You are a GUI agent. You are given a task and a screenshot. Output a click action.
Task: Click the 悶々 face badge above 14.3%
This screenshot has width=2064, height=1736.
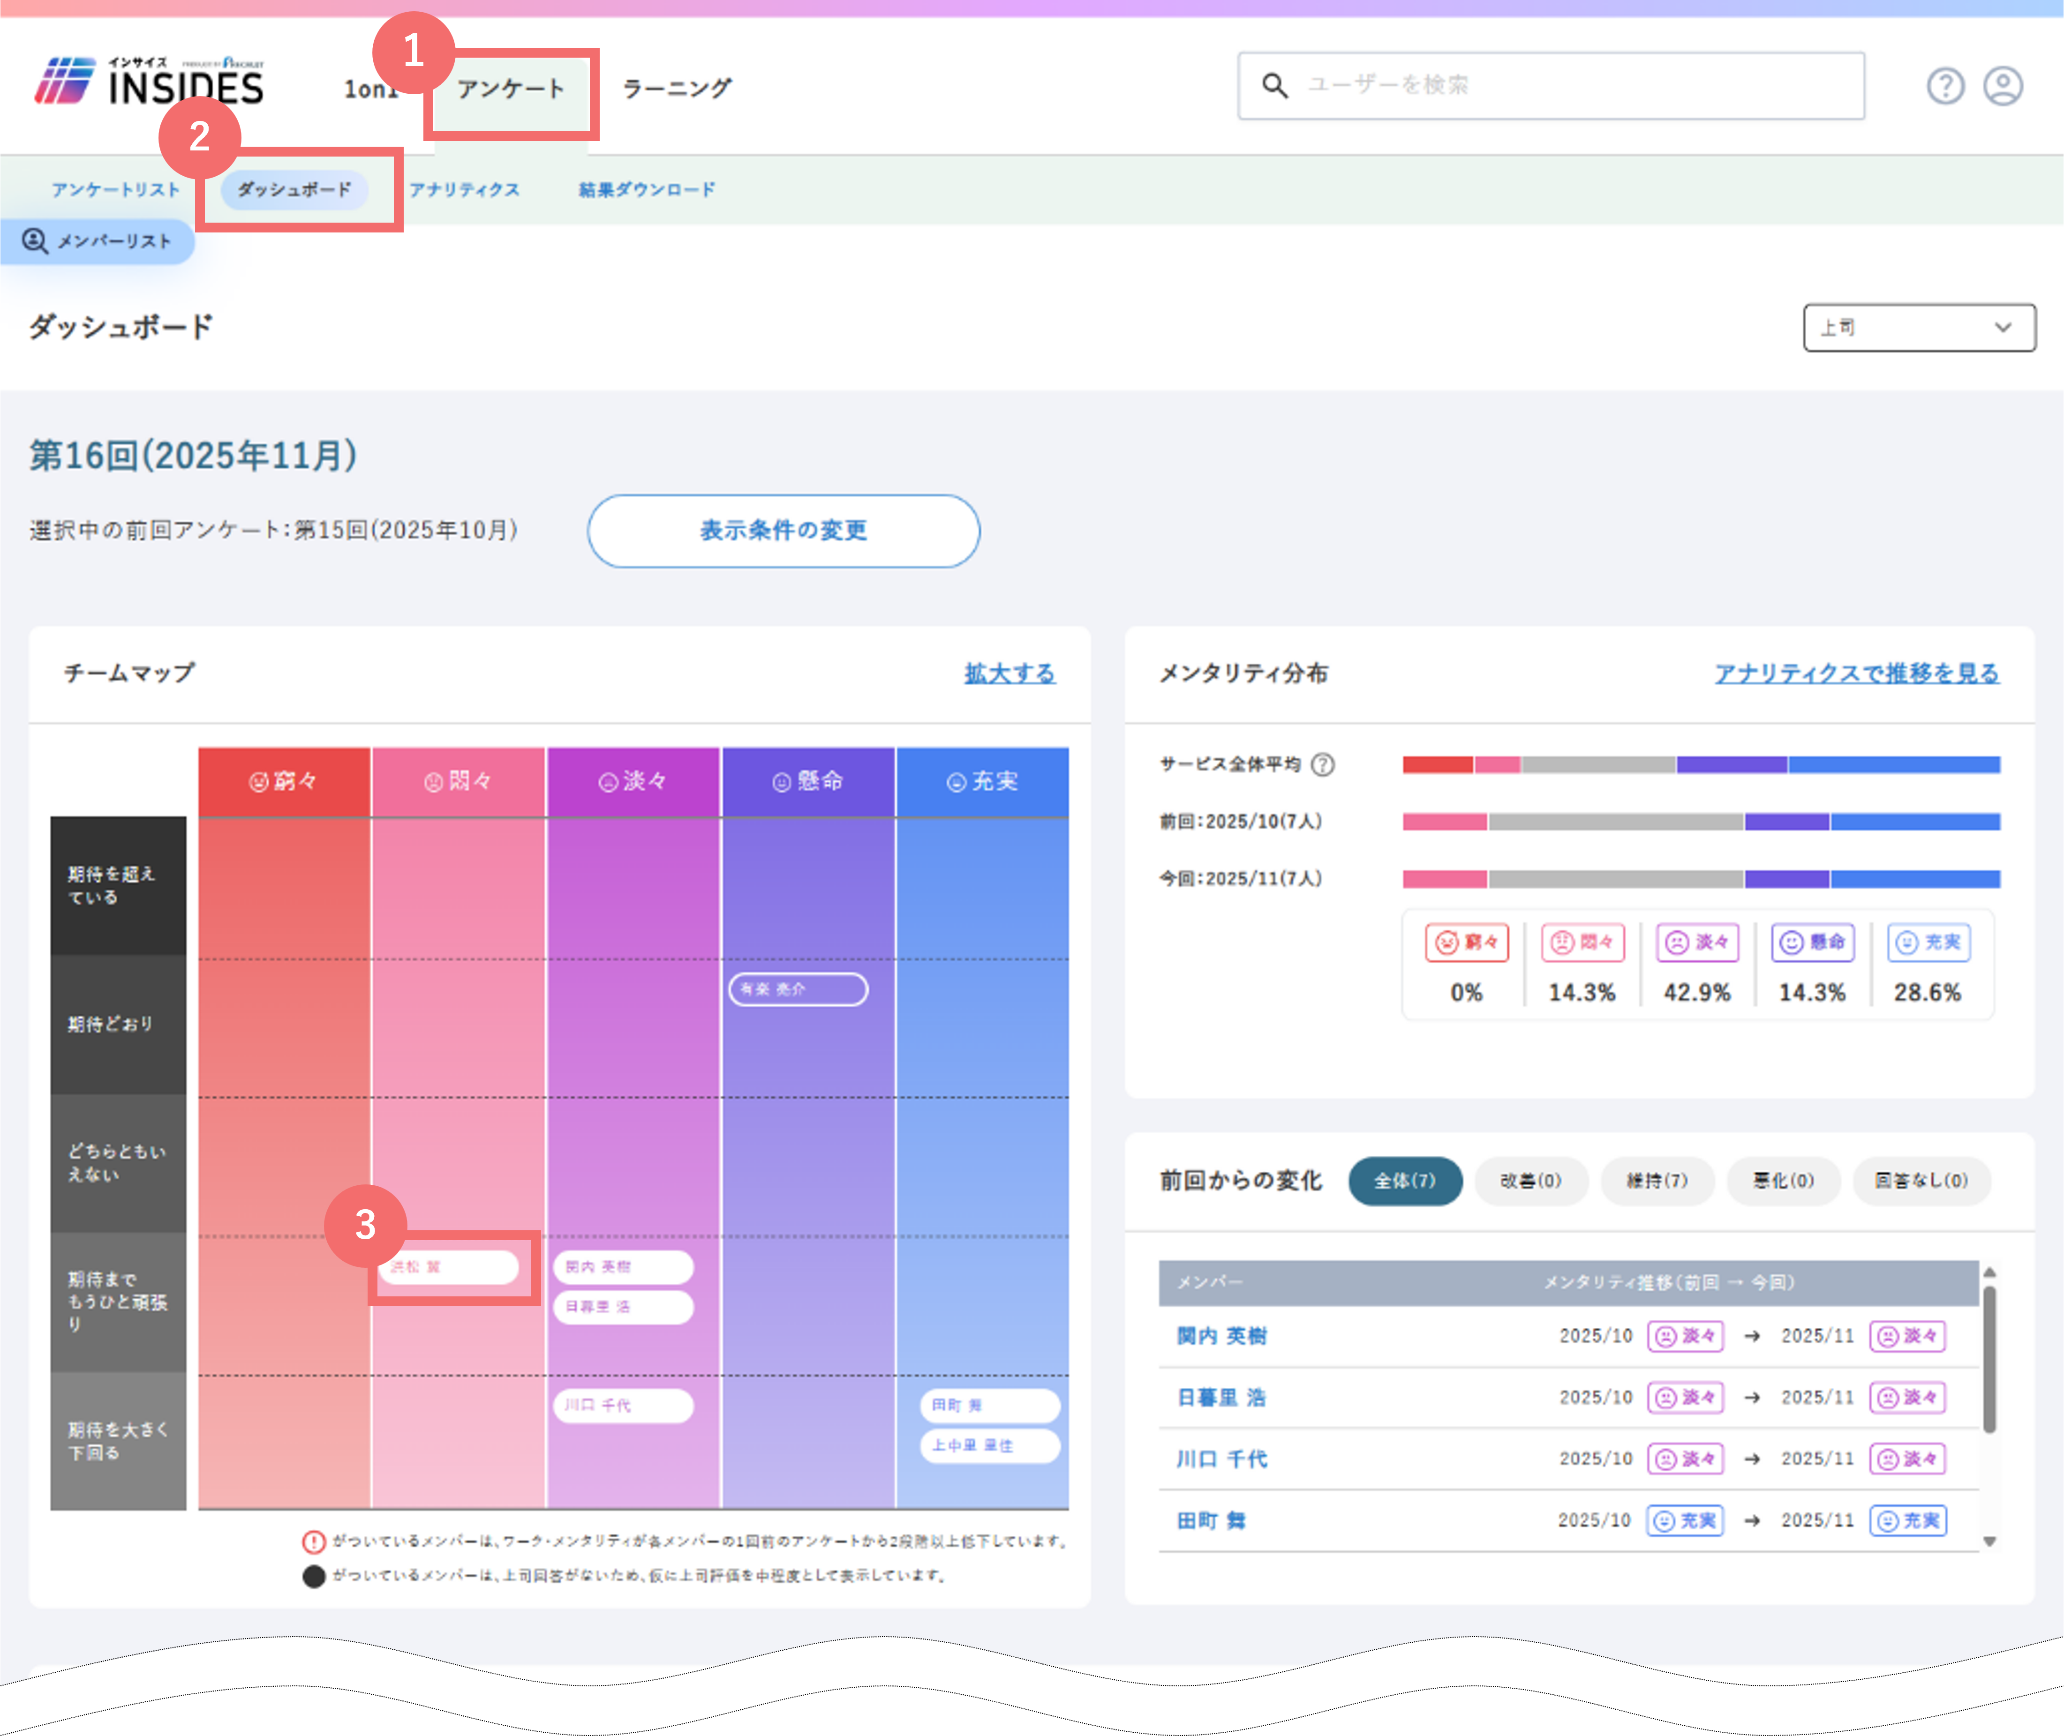click(1582, 943)
